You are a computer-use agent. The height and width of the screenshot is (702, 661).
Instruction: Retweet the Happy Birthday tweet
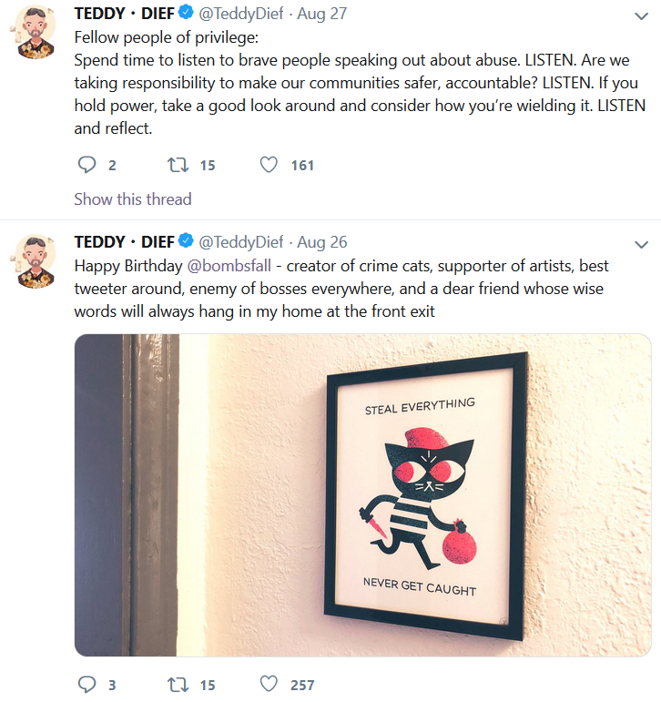(178, 684)
